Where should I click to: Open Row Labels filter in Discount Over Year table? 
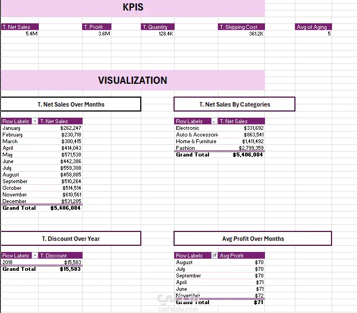(x=35, y=255)
